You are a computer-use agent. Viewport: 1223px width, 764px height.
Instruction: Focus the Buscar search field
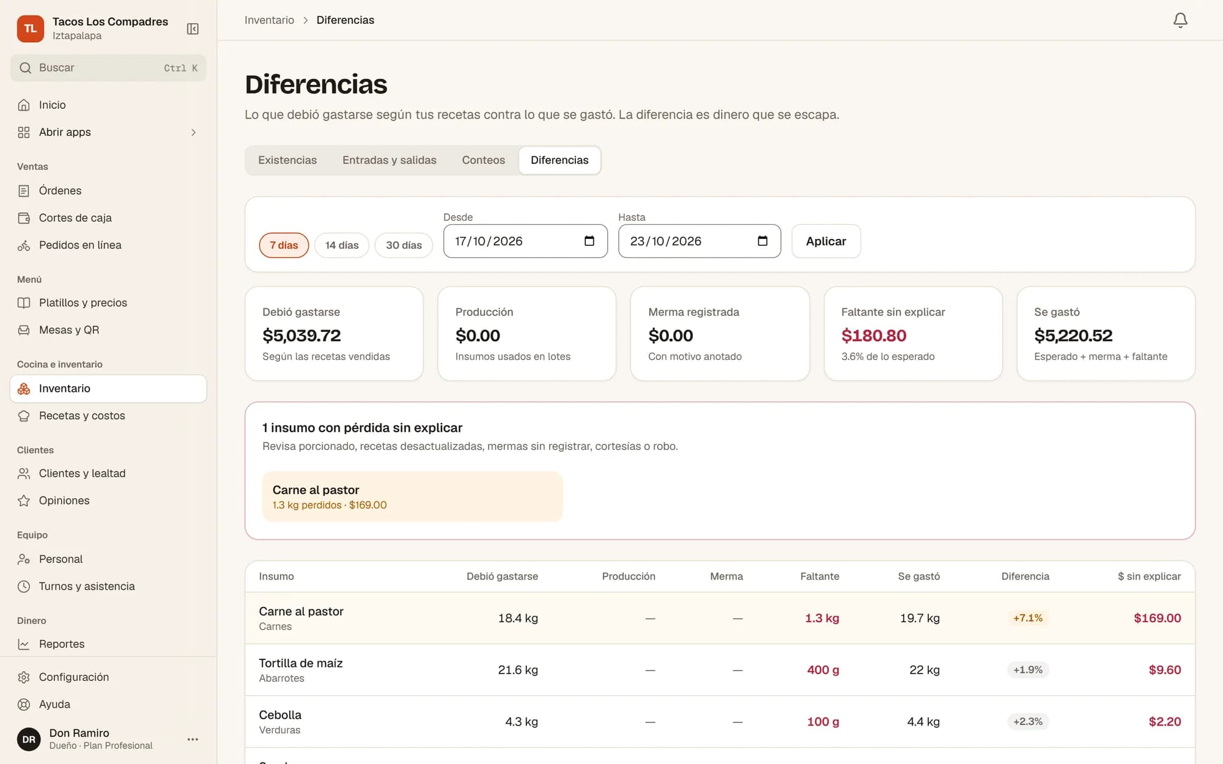[108, 68]
